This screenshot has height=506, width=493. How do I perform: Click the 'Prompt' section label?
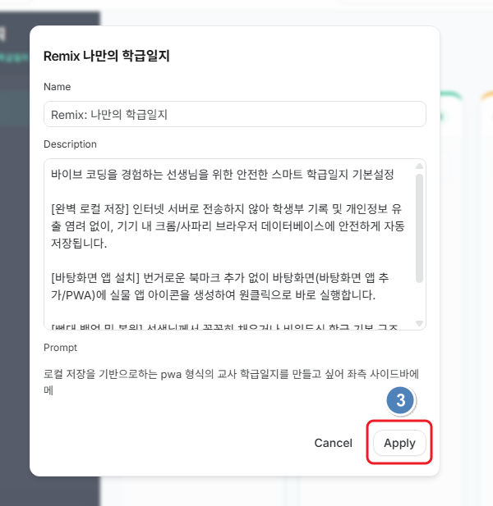(x=61, y=348)
